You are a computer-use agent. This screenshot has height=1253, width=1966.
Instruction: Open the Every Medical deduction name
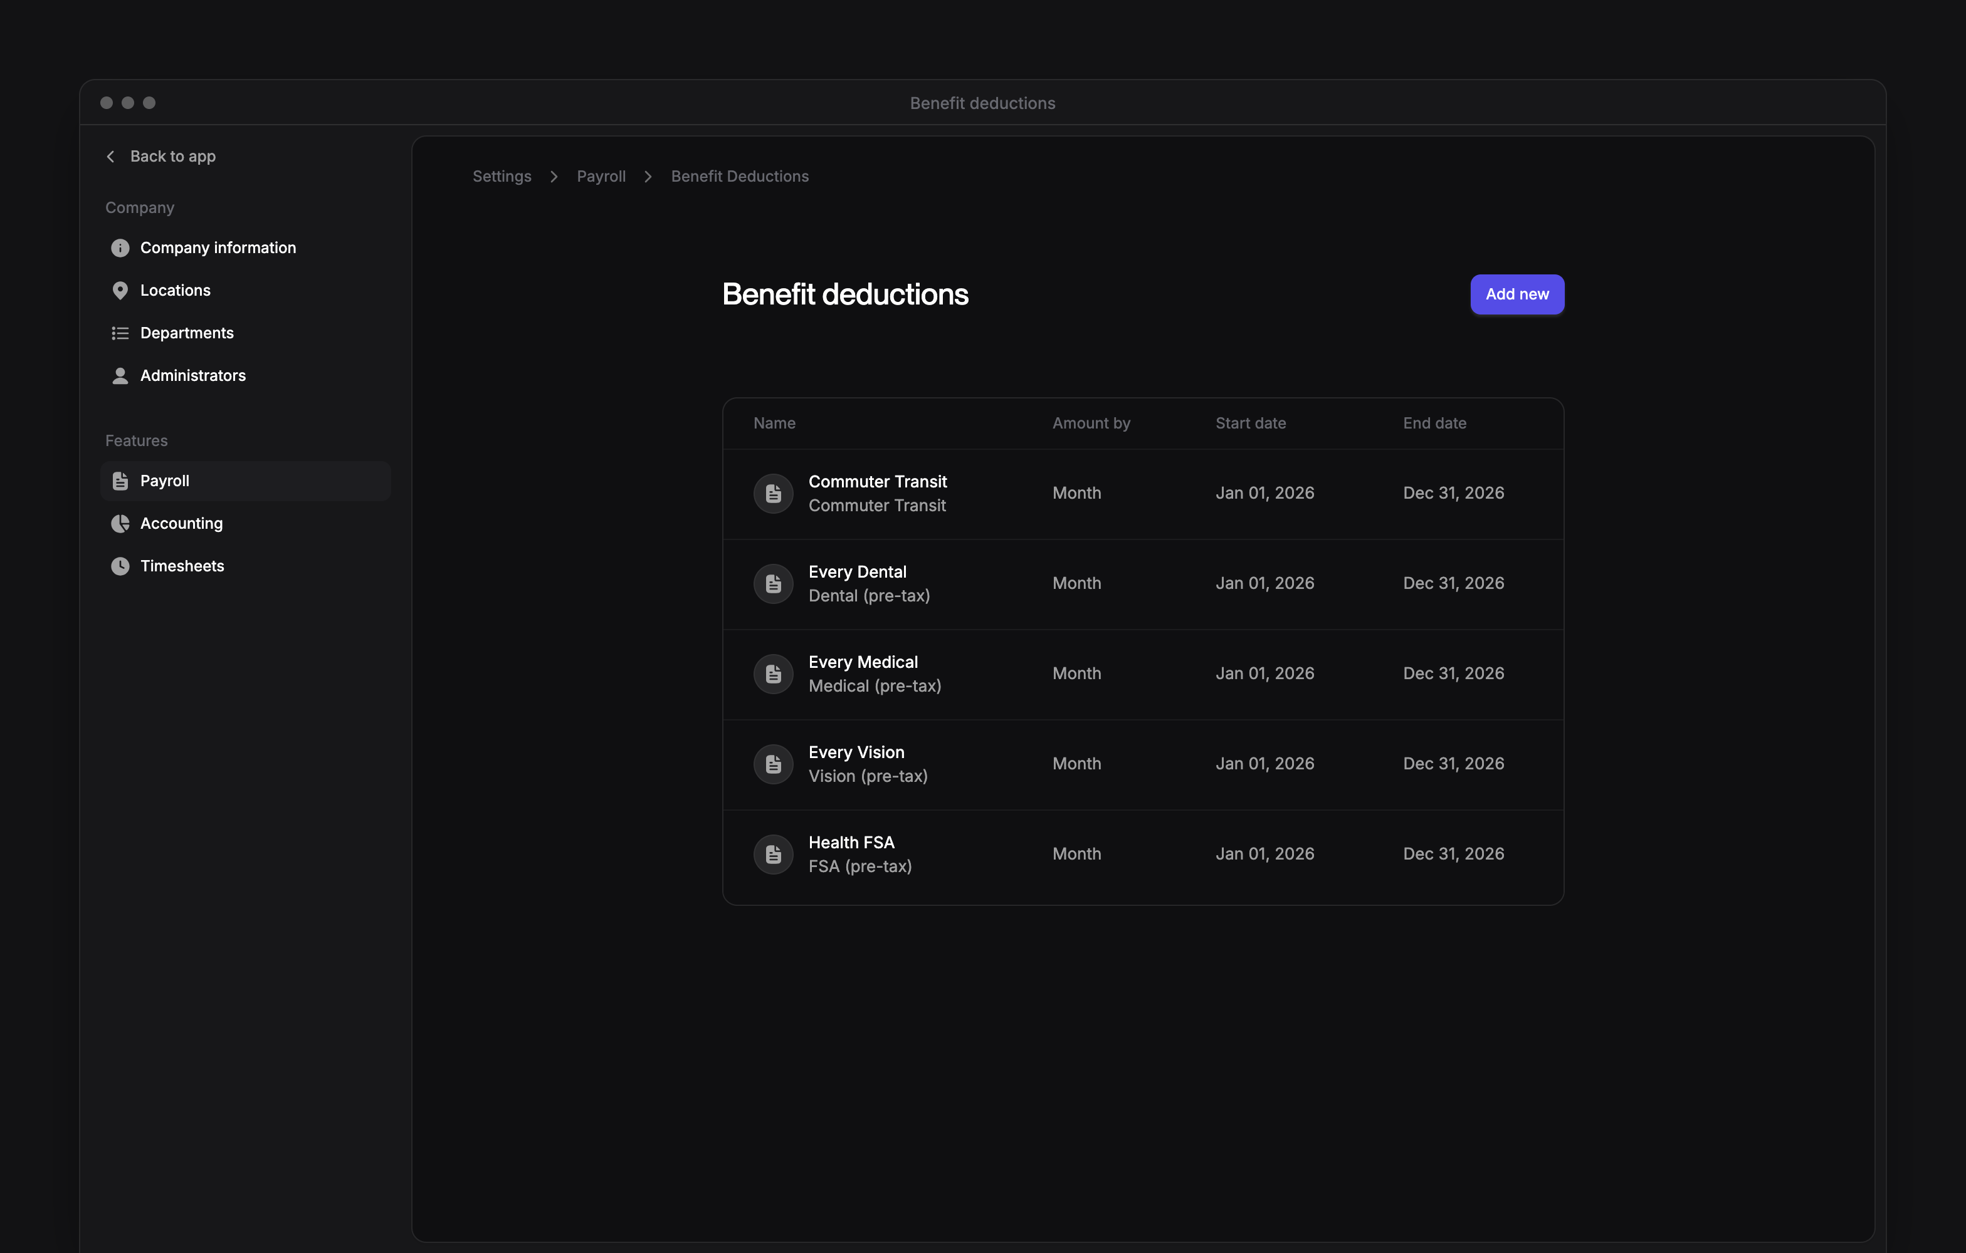pyautogui.click(x=863, y=662)
